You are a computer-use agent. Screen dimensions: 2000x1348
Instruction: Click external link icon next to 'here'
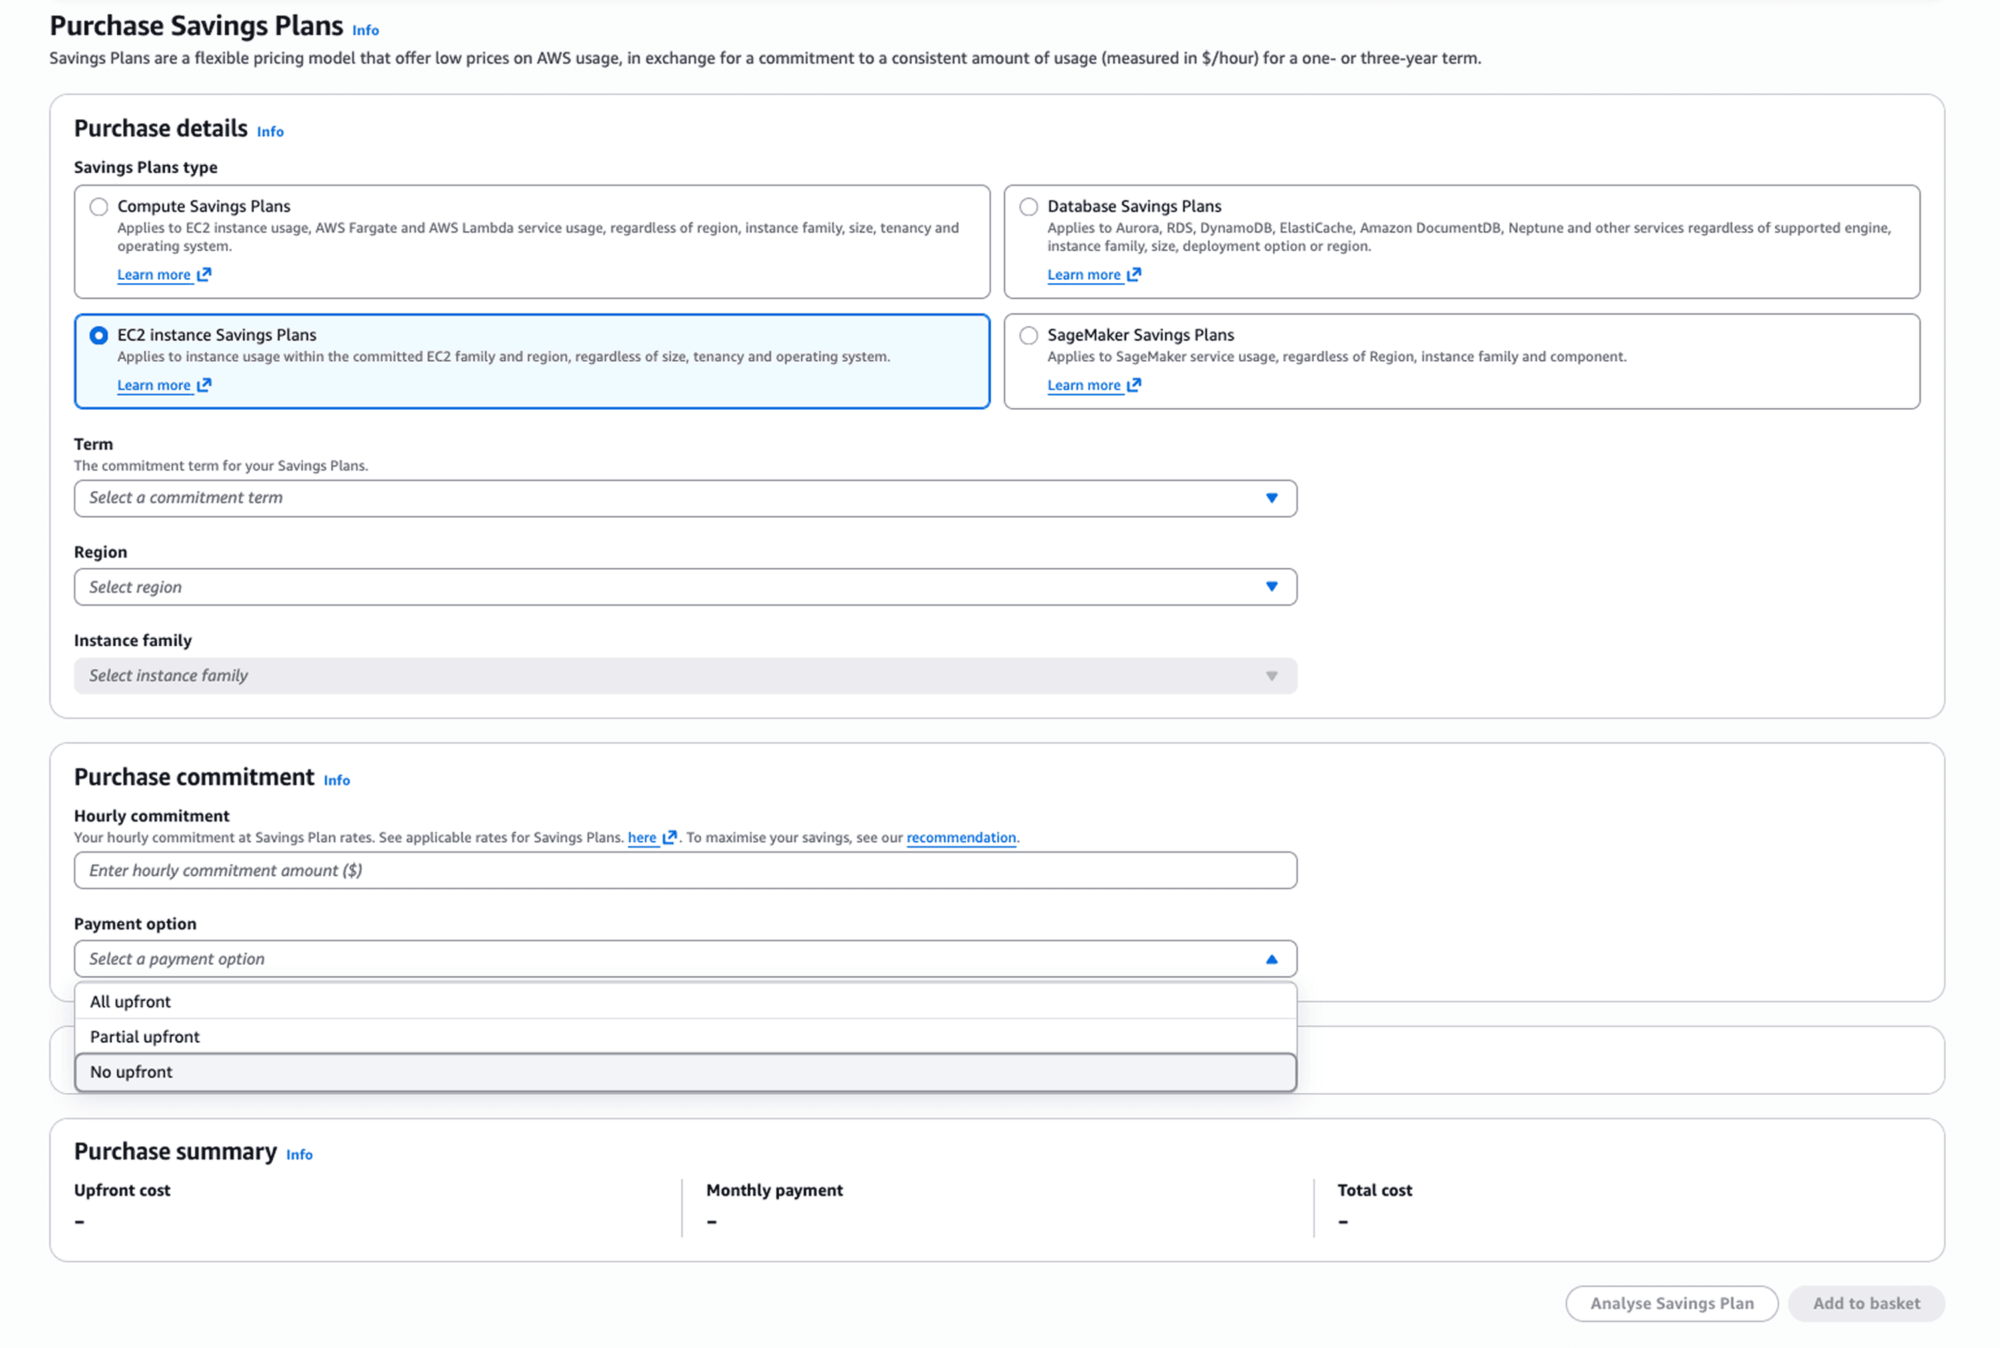[669, 838]
